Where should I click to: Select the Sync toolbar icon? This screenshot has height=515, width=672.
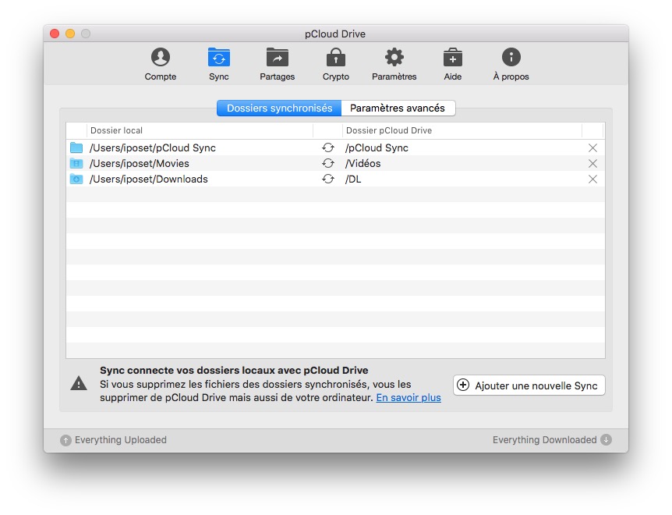(x=218, y=64)
